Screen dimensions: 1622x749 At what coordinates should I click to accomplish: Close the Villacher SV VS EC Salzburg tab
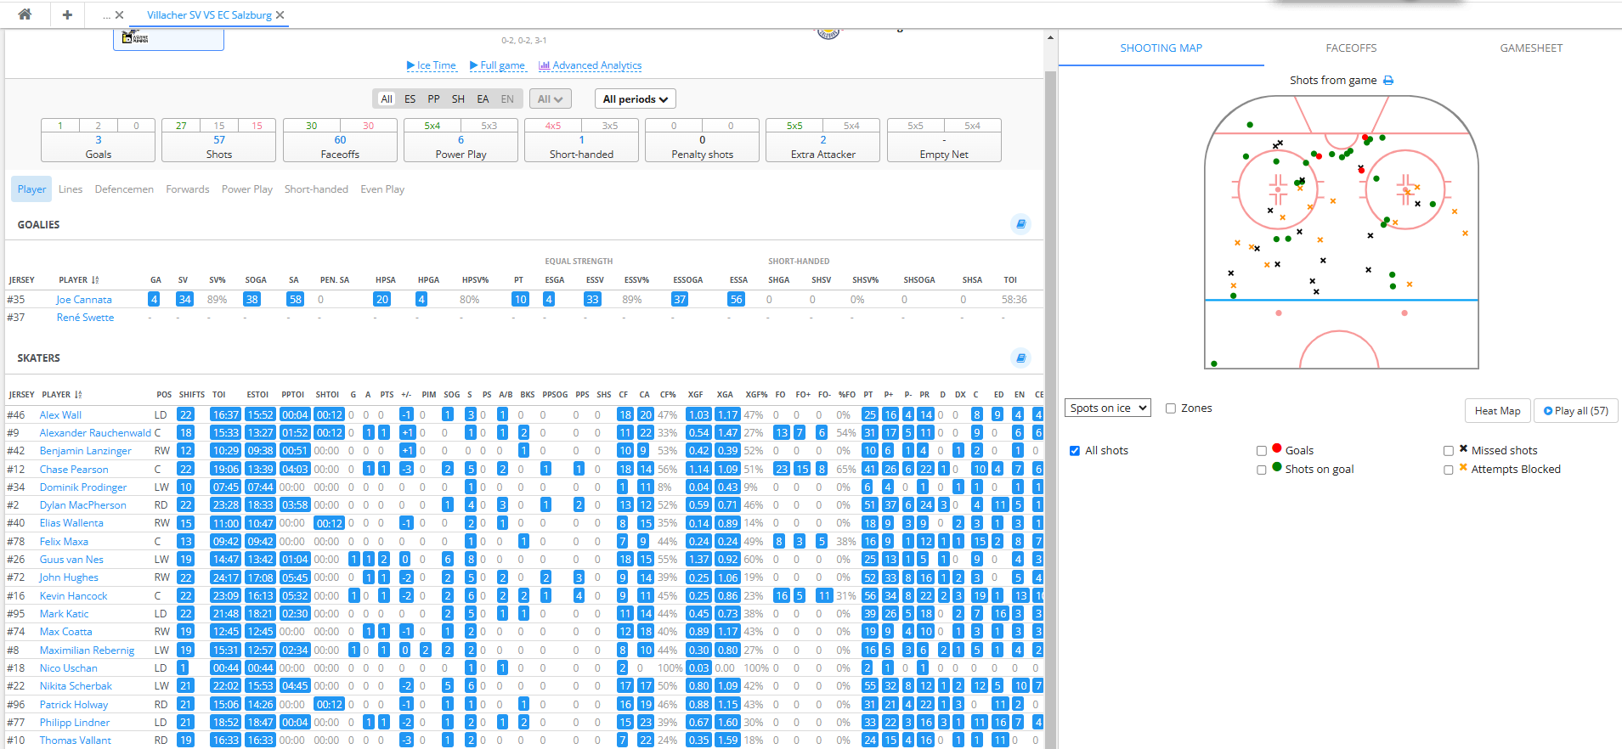tap(280, 15)
